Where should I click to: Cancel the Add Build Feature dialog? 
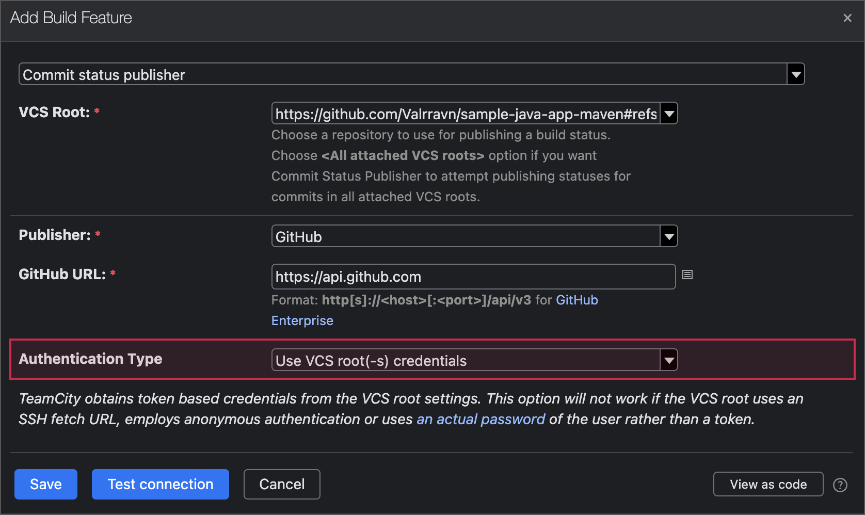click(x=282, y=484)
